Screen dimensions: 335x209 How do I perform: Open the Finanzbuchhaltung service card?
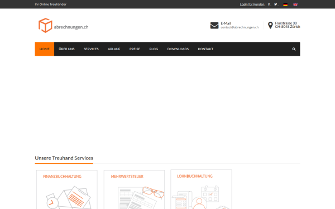[x=66, y=189]
